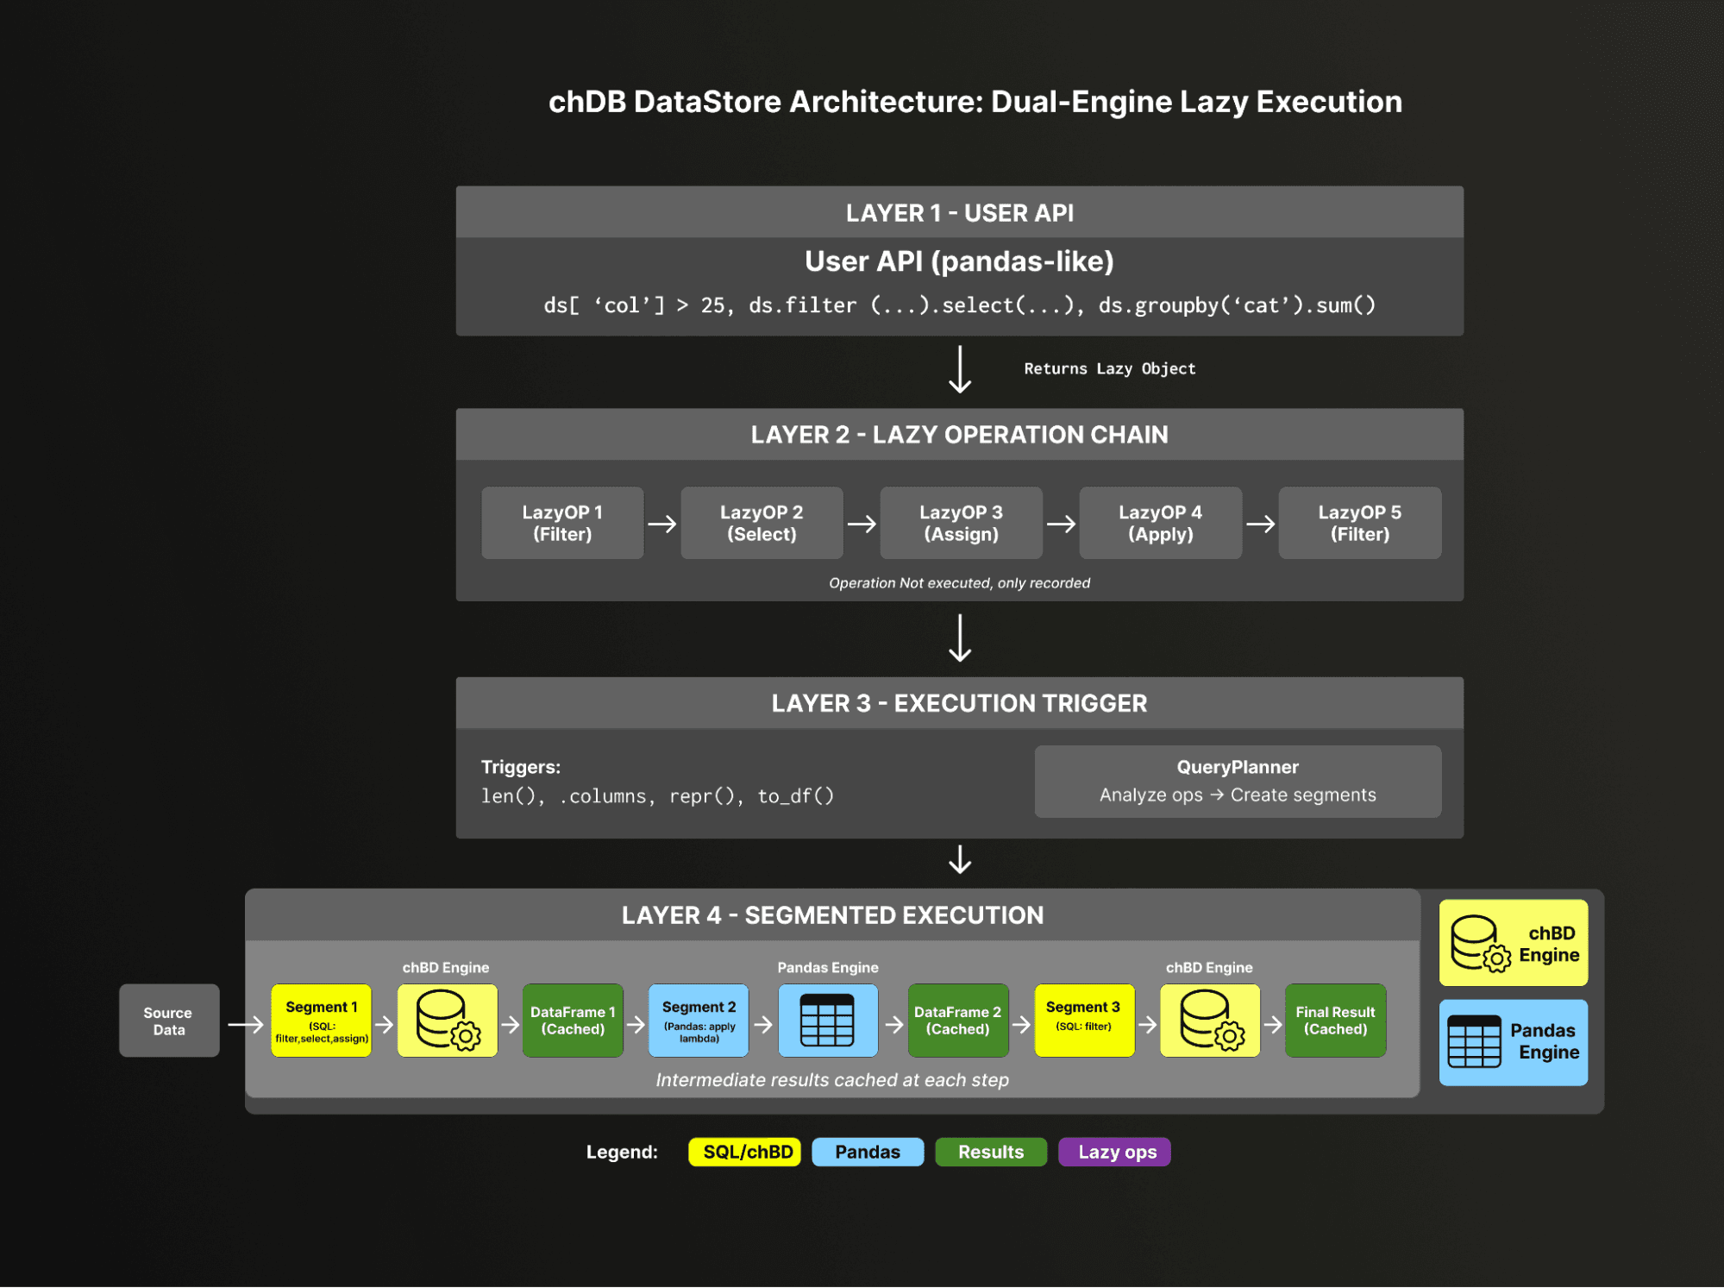Click the Pandas Engine table icon in the pipeline
Screen dimensions: 1724x1288
tap(827, 1020)
